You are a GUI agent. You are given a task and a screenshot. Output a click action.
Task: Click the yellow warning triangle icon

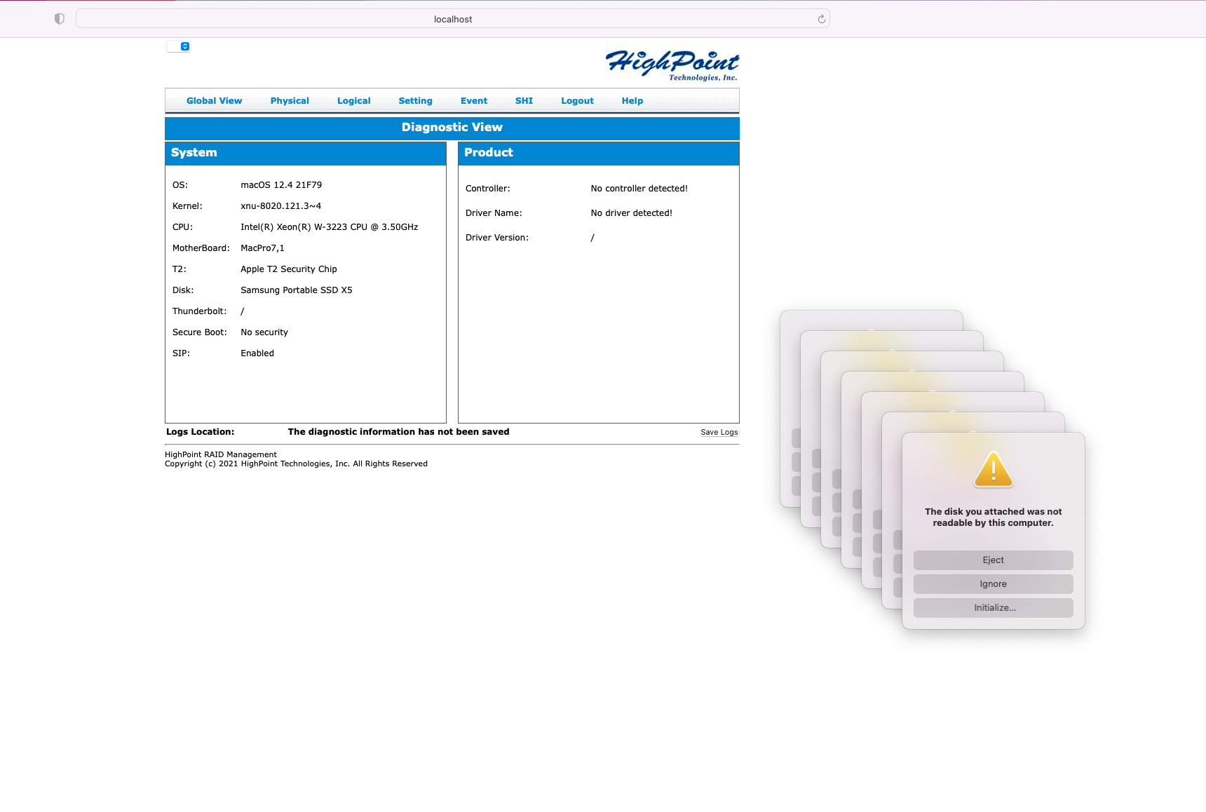(x=993, y=469)
